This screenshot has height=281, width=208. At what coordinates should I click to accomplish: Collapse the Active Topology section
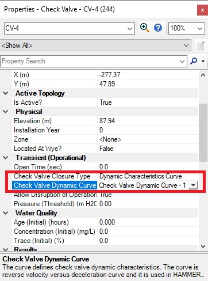[6, 93]
